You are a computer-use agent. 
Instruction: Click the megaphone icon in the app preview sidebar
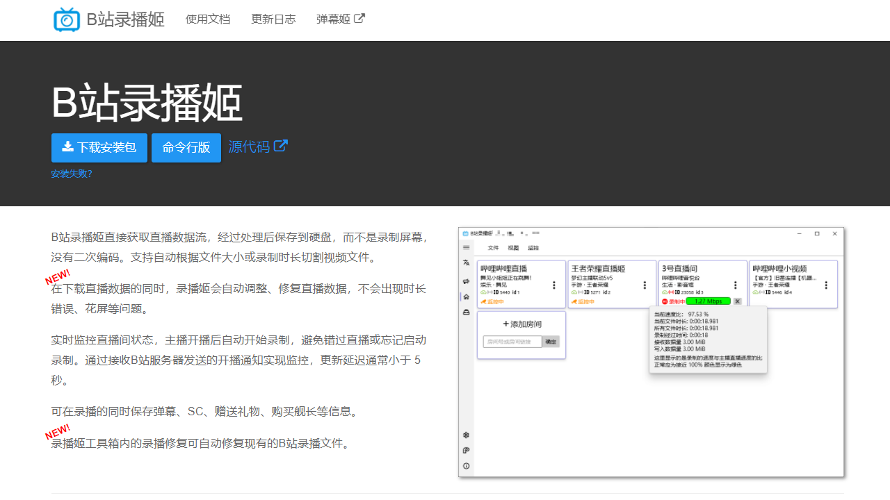coord(467,281)
